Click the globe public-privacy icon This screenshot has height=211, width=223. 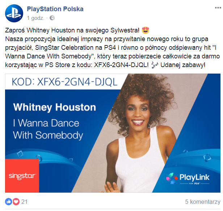coord(52,18)
